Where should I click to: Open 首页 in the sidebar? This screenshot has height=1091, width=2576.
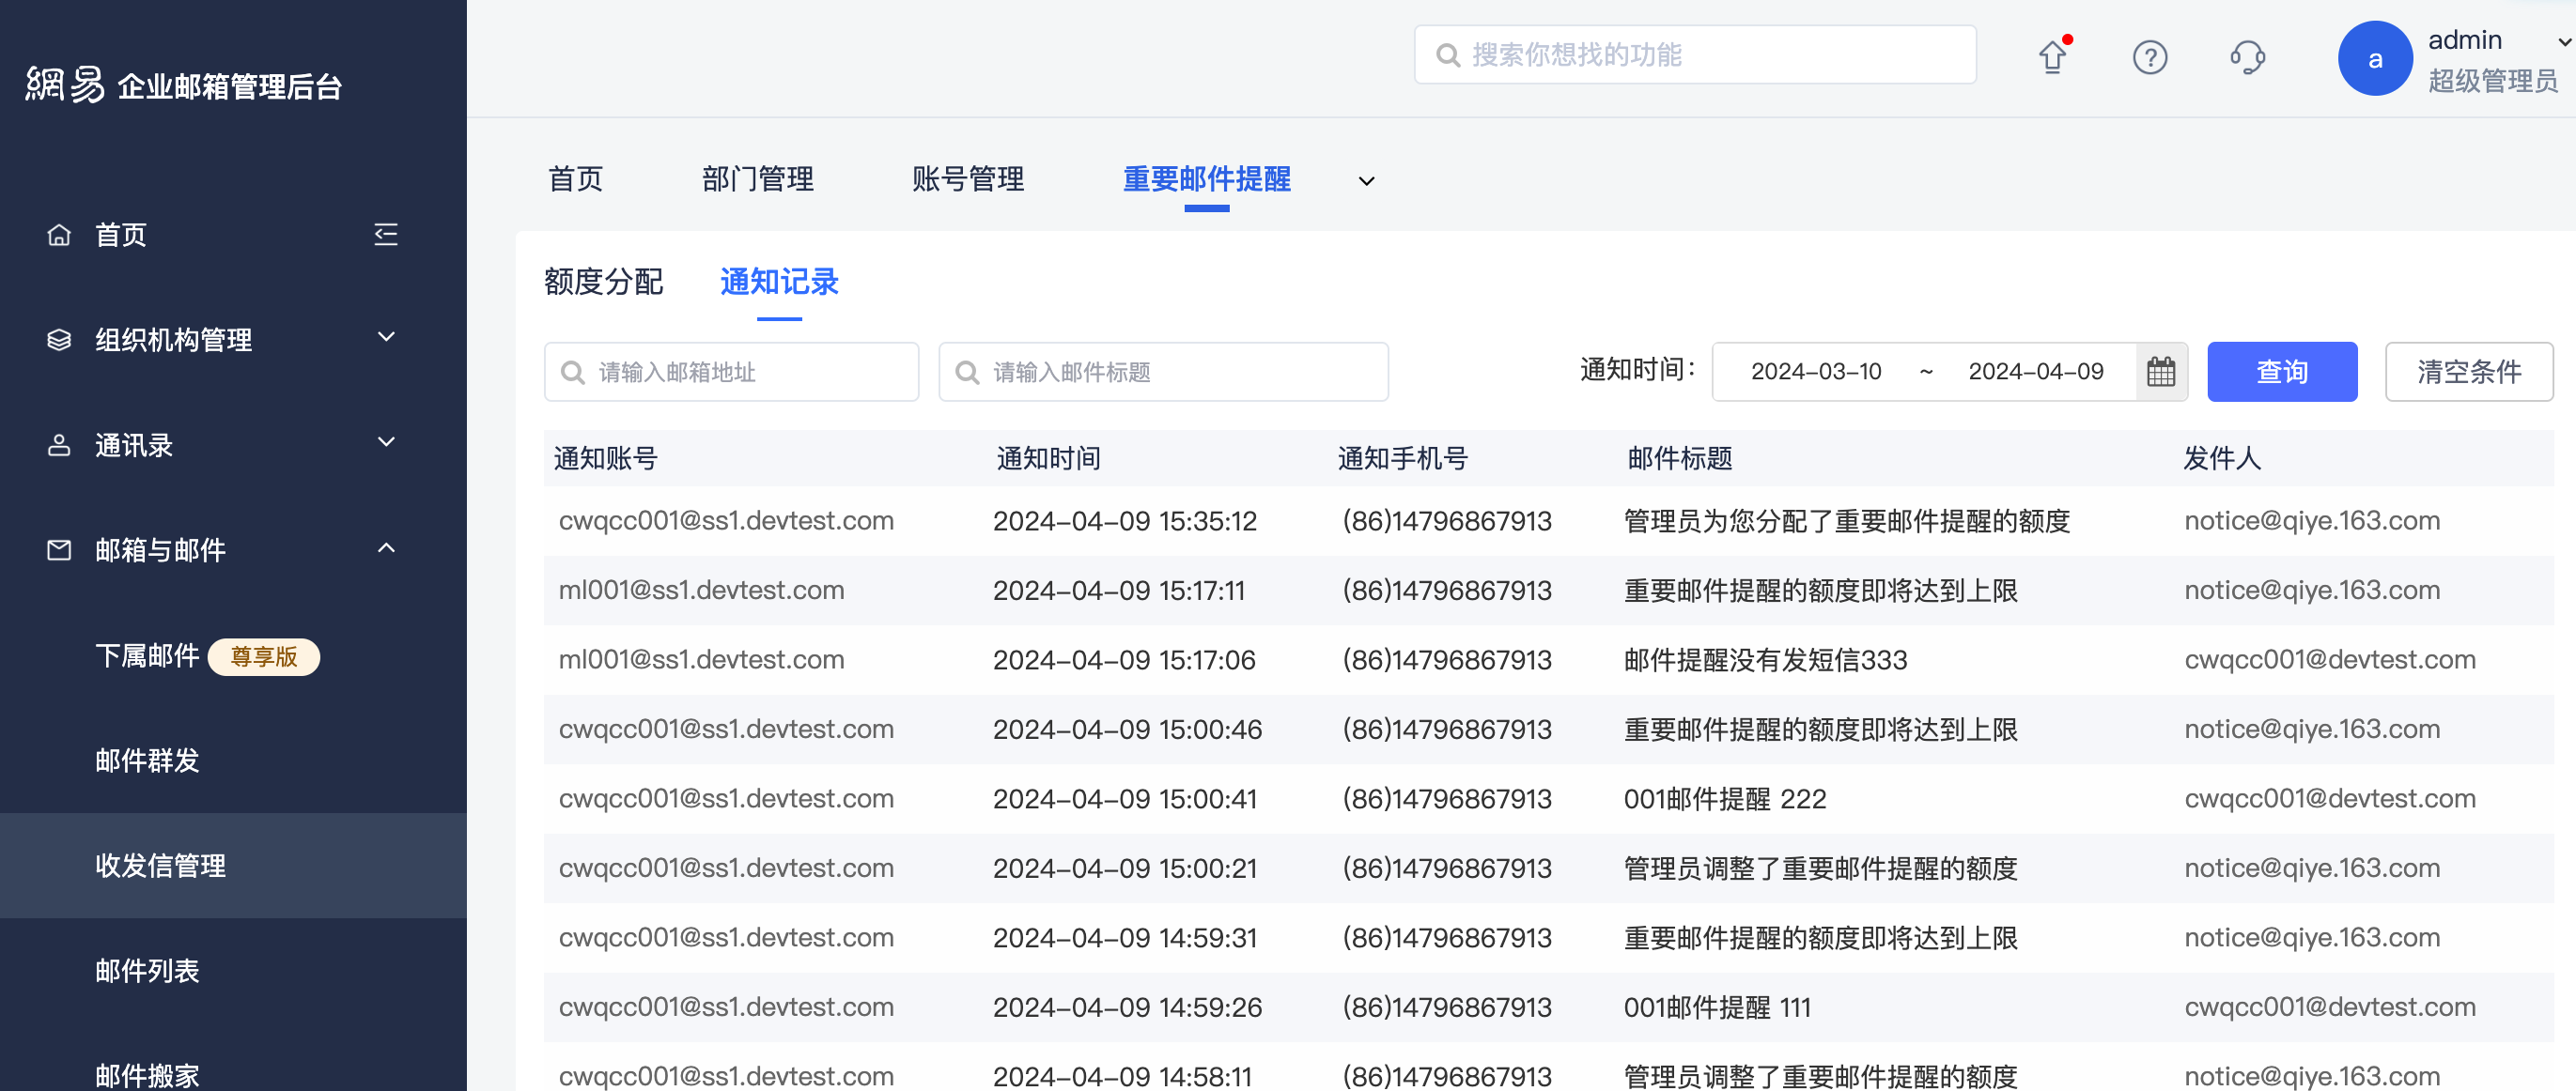coord(121,235)
